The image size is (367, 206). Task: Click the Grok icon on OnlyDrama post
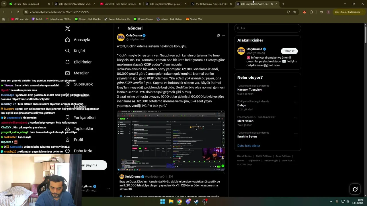click(x=218, y=36)
